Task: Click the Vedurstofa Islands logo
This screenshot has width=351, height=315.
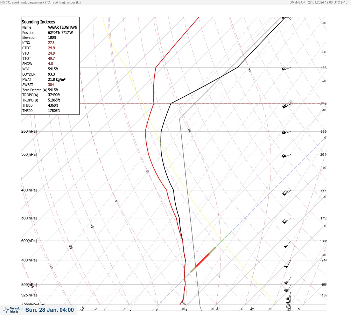Action: point(13,310)
